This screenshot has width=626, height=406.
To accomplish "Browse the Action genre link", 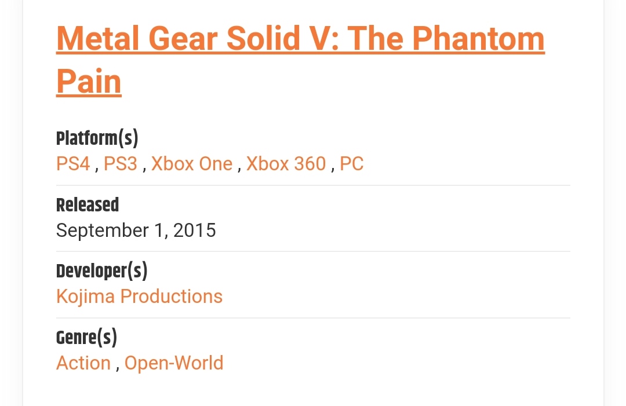I will tap(83, 363).
